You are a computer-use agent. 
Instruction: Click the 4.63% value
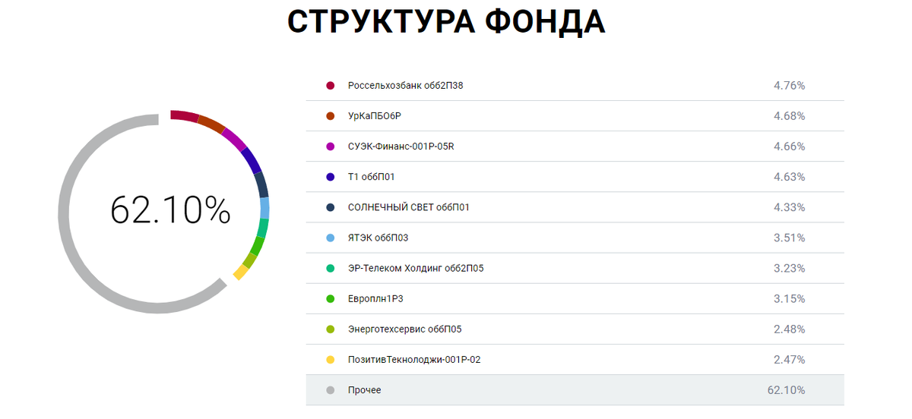[789, 177]
